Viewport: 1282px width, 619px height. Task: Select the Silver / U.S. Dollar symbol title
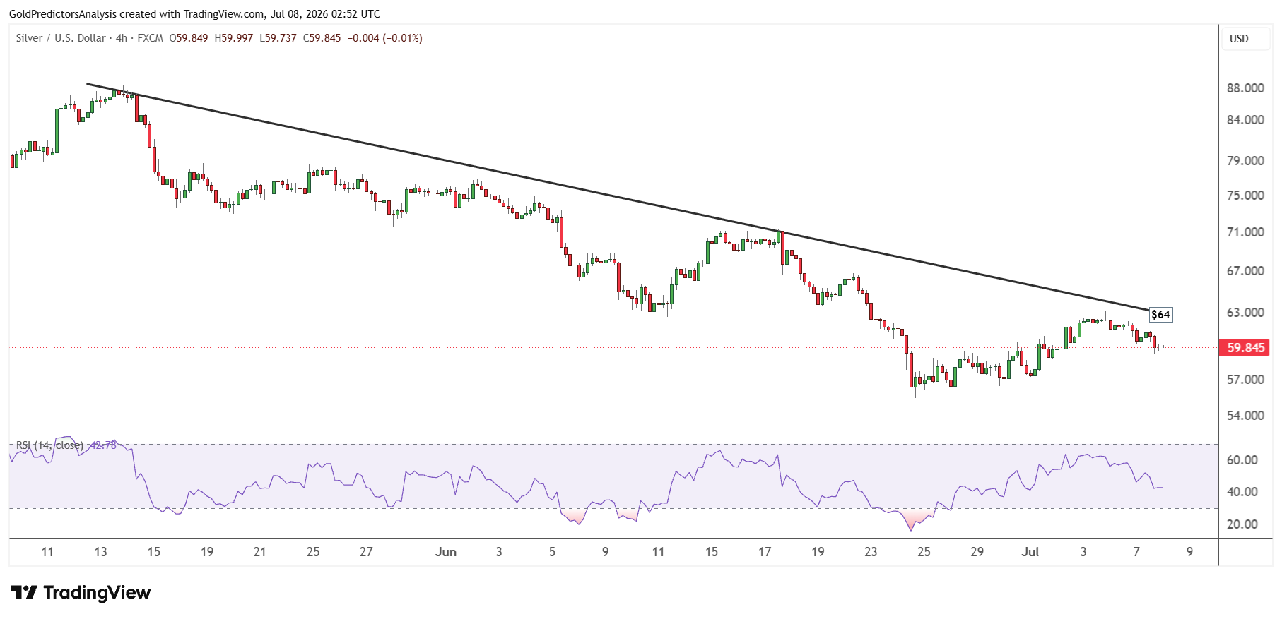[61, 38]
